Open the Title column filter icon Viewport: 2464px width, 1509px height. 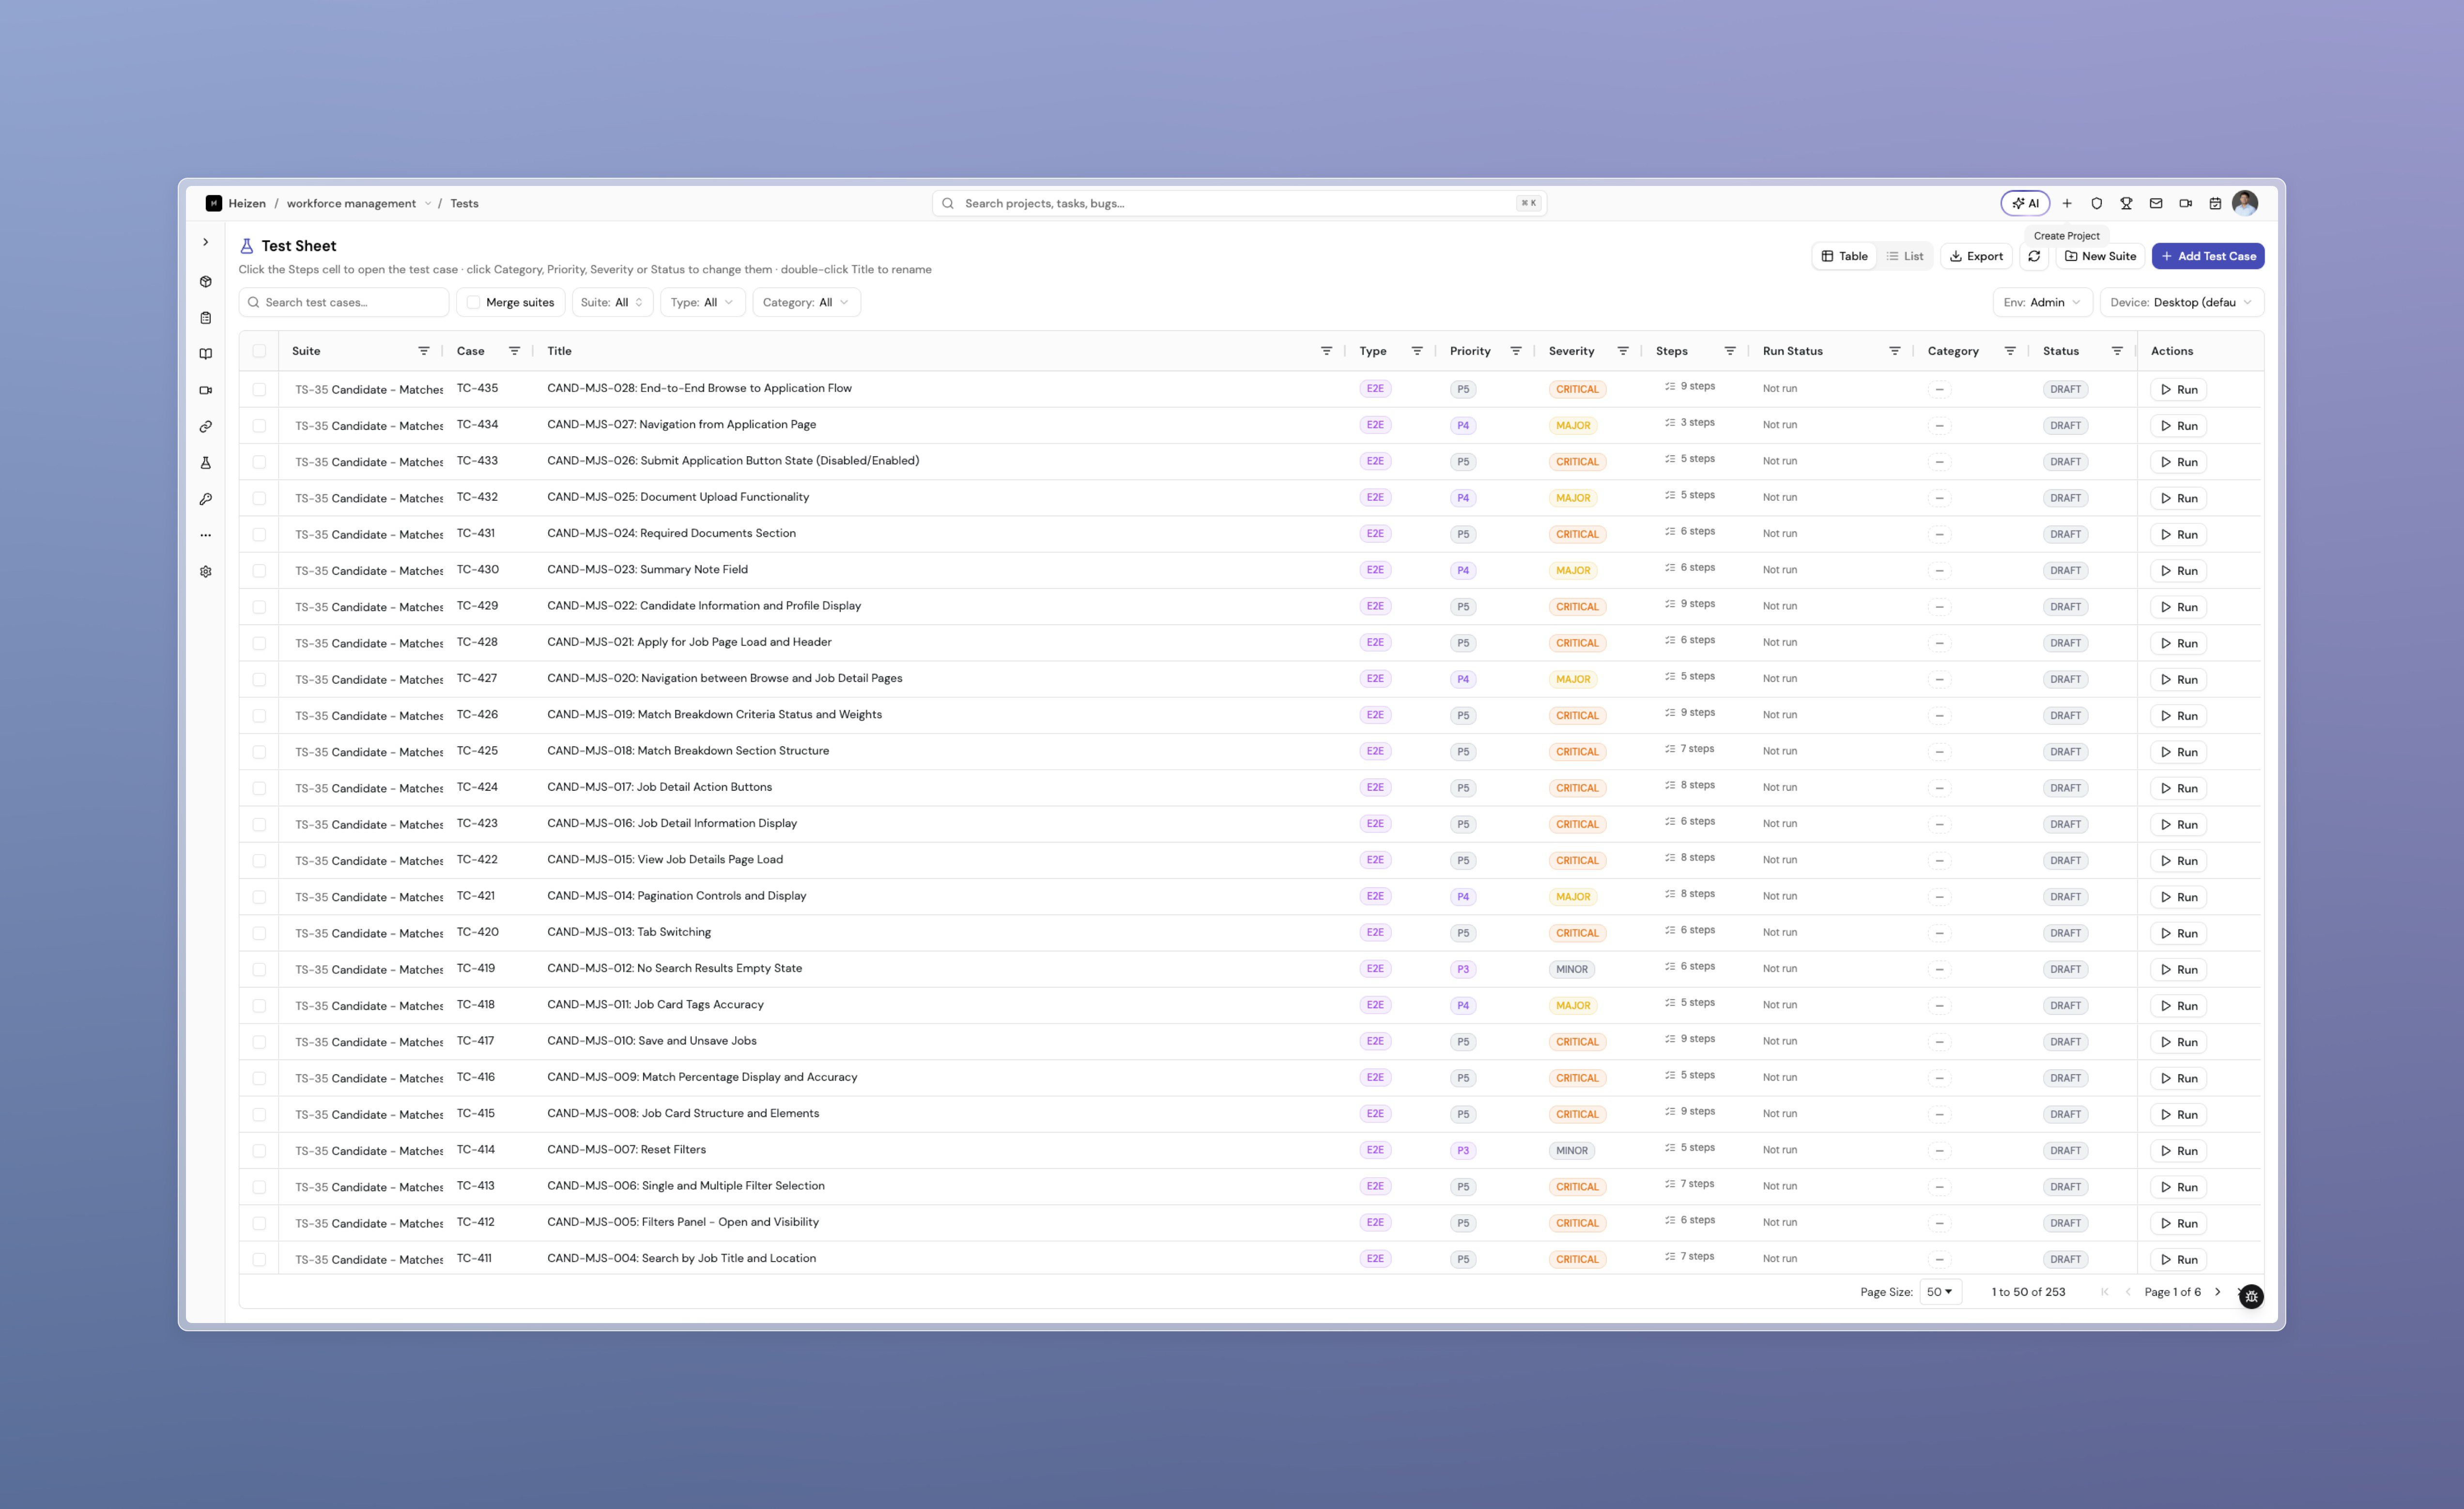click(x=1326, y=351)
